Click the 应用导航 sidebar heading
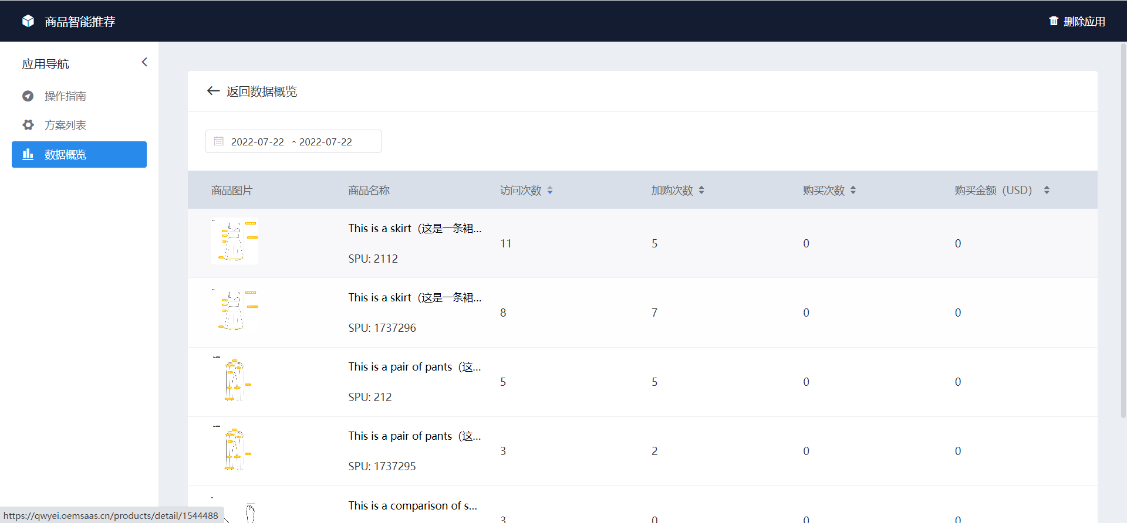 point(45,64)
